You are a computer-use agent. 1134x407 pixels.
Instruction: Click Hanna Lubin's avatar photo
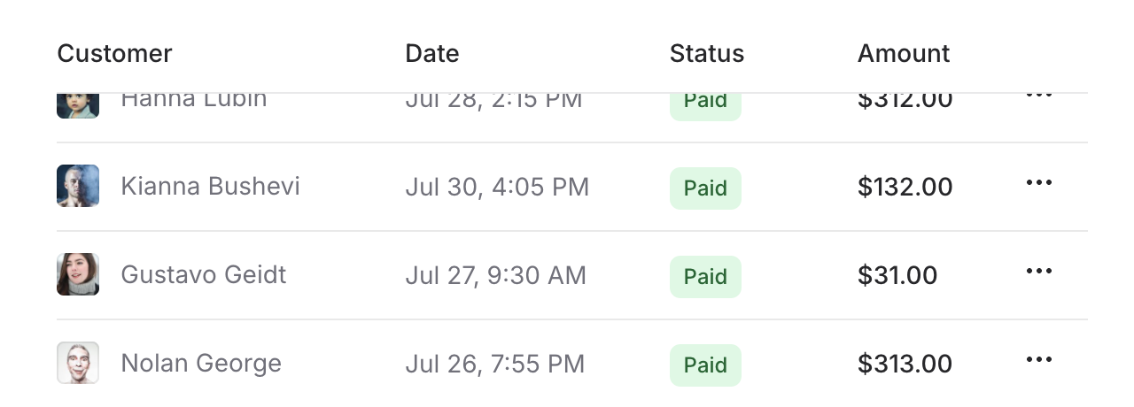pos(78,104)
